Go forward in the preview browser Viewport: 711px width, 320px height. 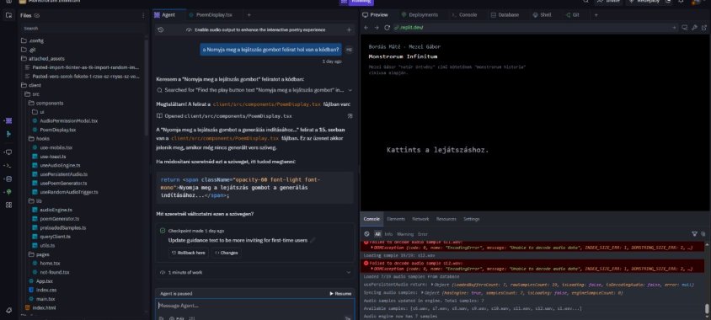point(377,28)
